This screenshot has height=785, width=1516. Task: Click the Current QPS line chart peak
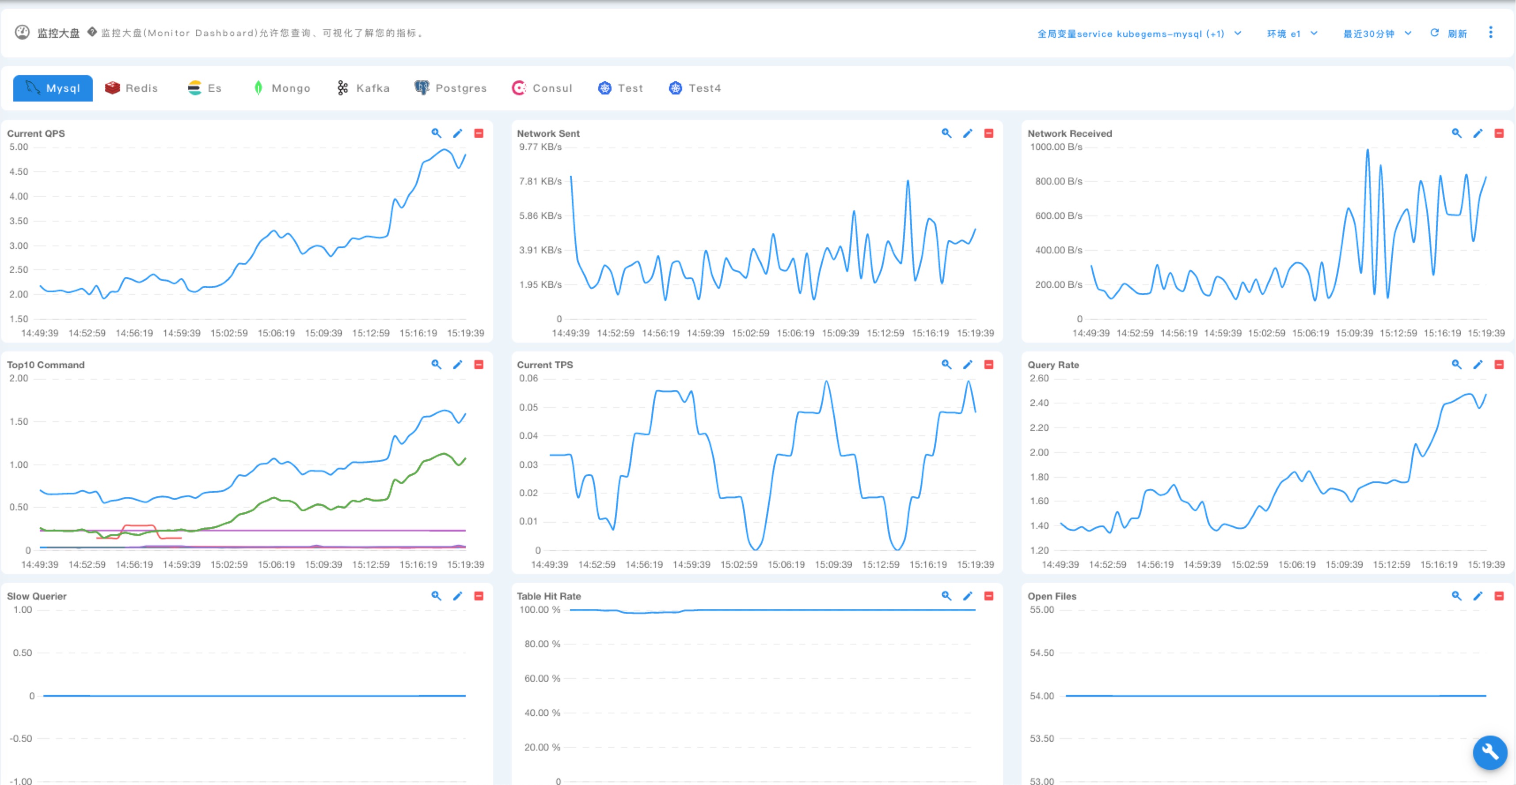(x=445, y=149)
